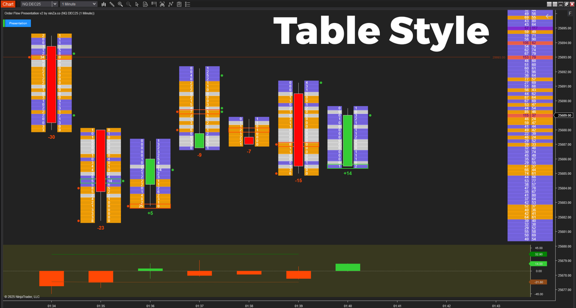Open the chart Properties list icon
The width and height of the screenshot is (576, 308).
pos(187,4)
